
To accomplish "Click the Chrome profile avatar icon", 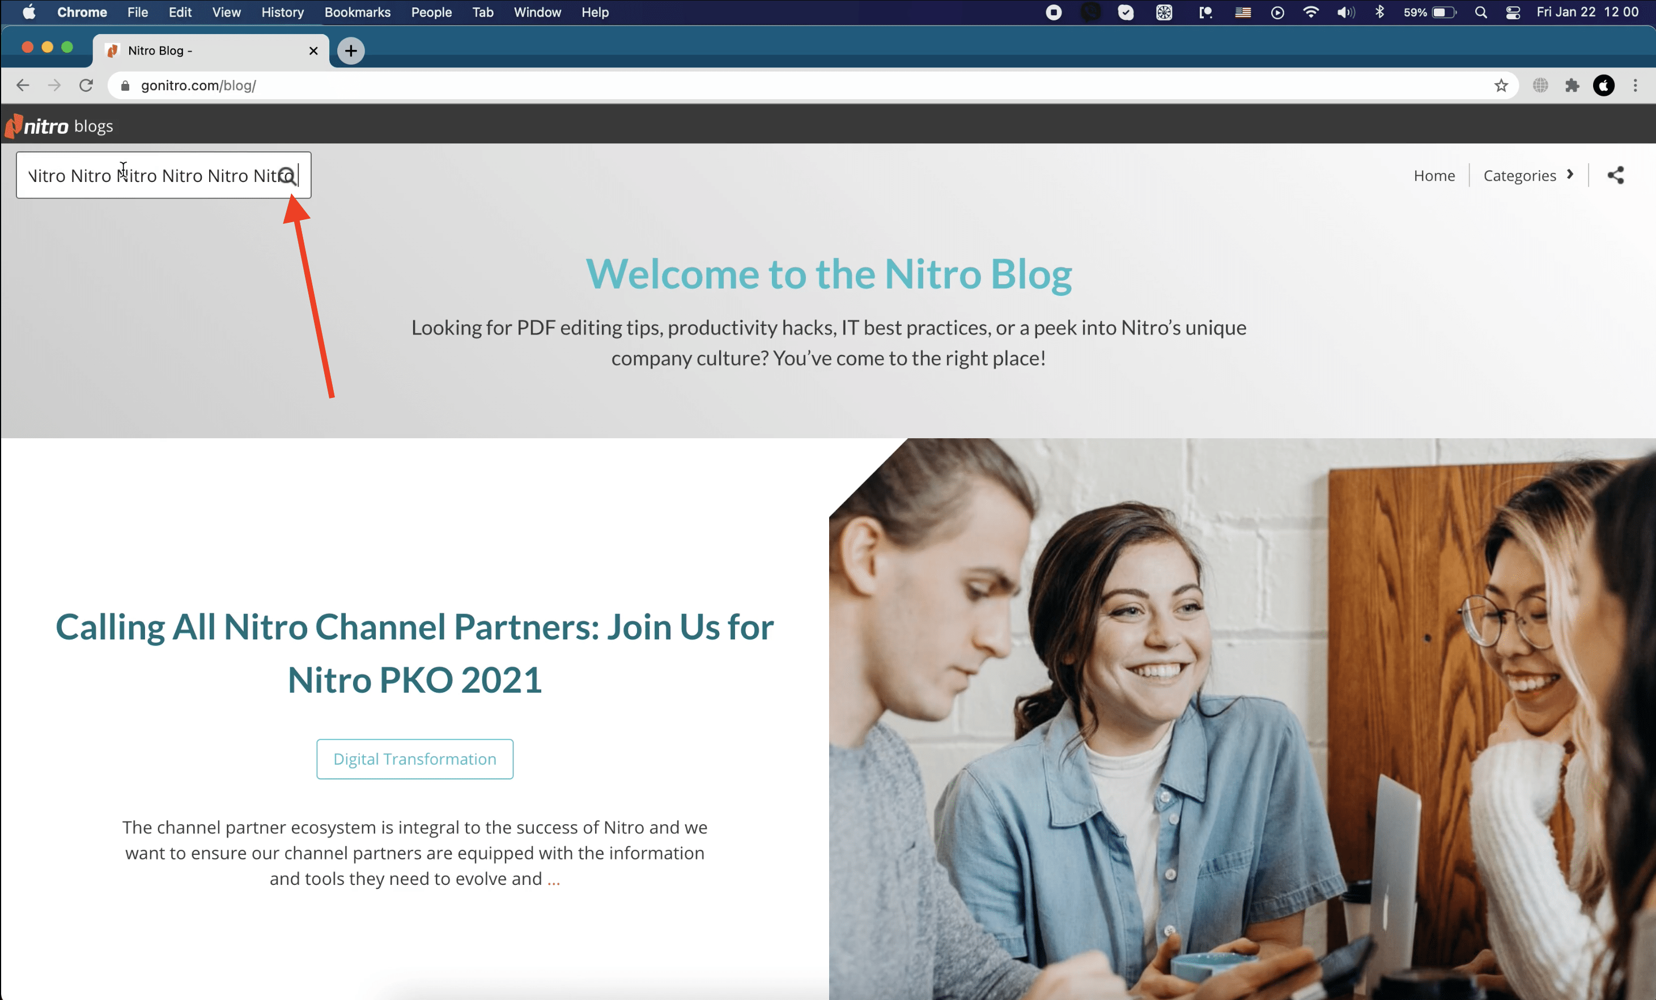I will pos(1604,86).
